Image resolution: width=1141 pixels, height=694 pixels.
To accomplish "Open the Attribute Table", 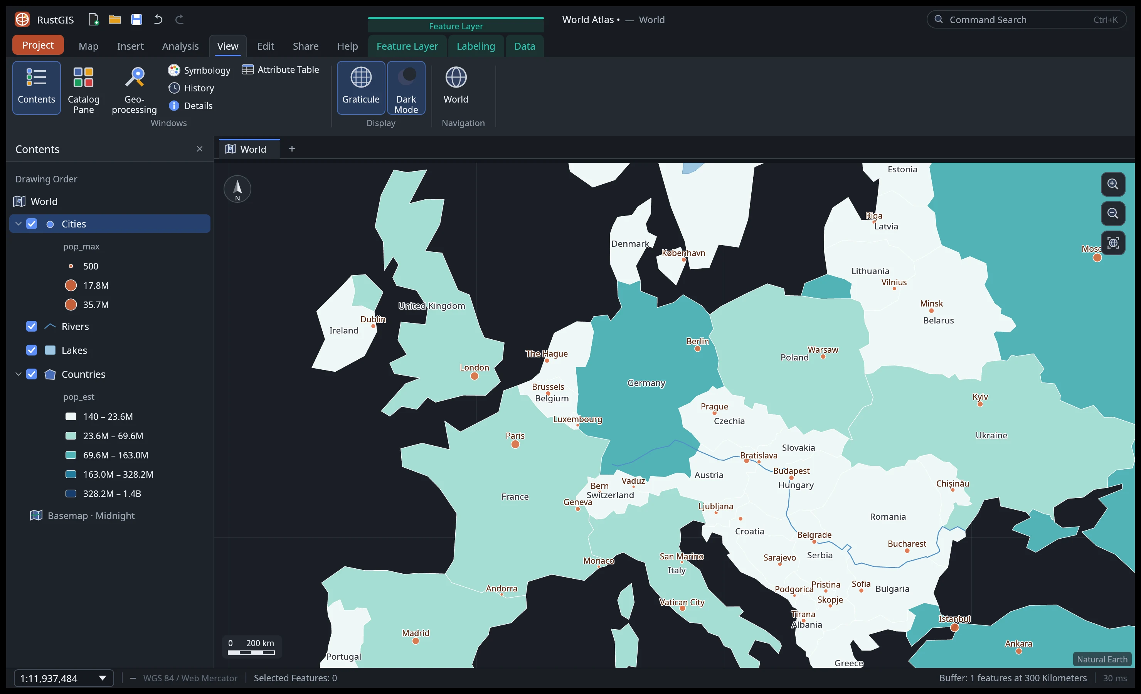I will pos(280,69).
